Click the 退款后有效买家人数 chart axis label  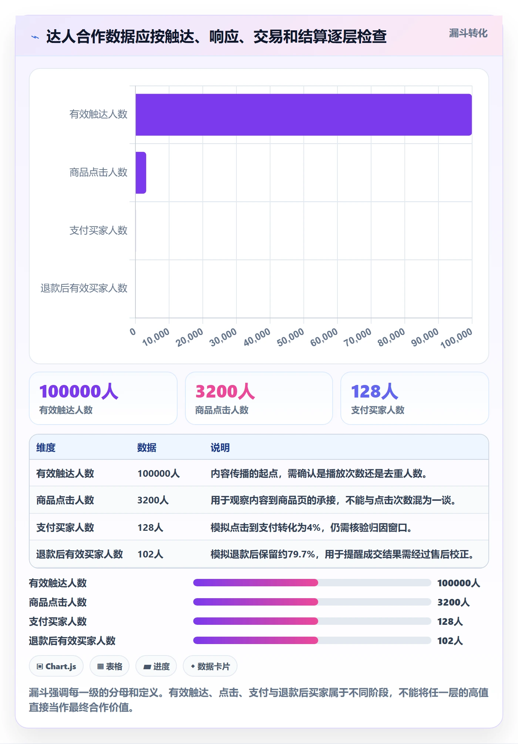84,288
